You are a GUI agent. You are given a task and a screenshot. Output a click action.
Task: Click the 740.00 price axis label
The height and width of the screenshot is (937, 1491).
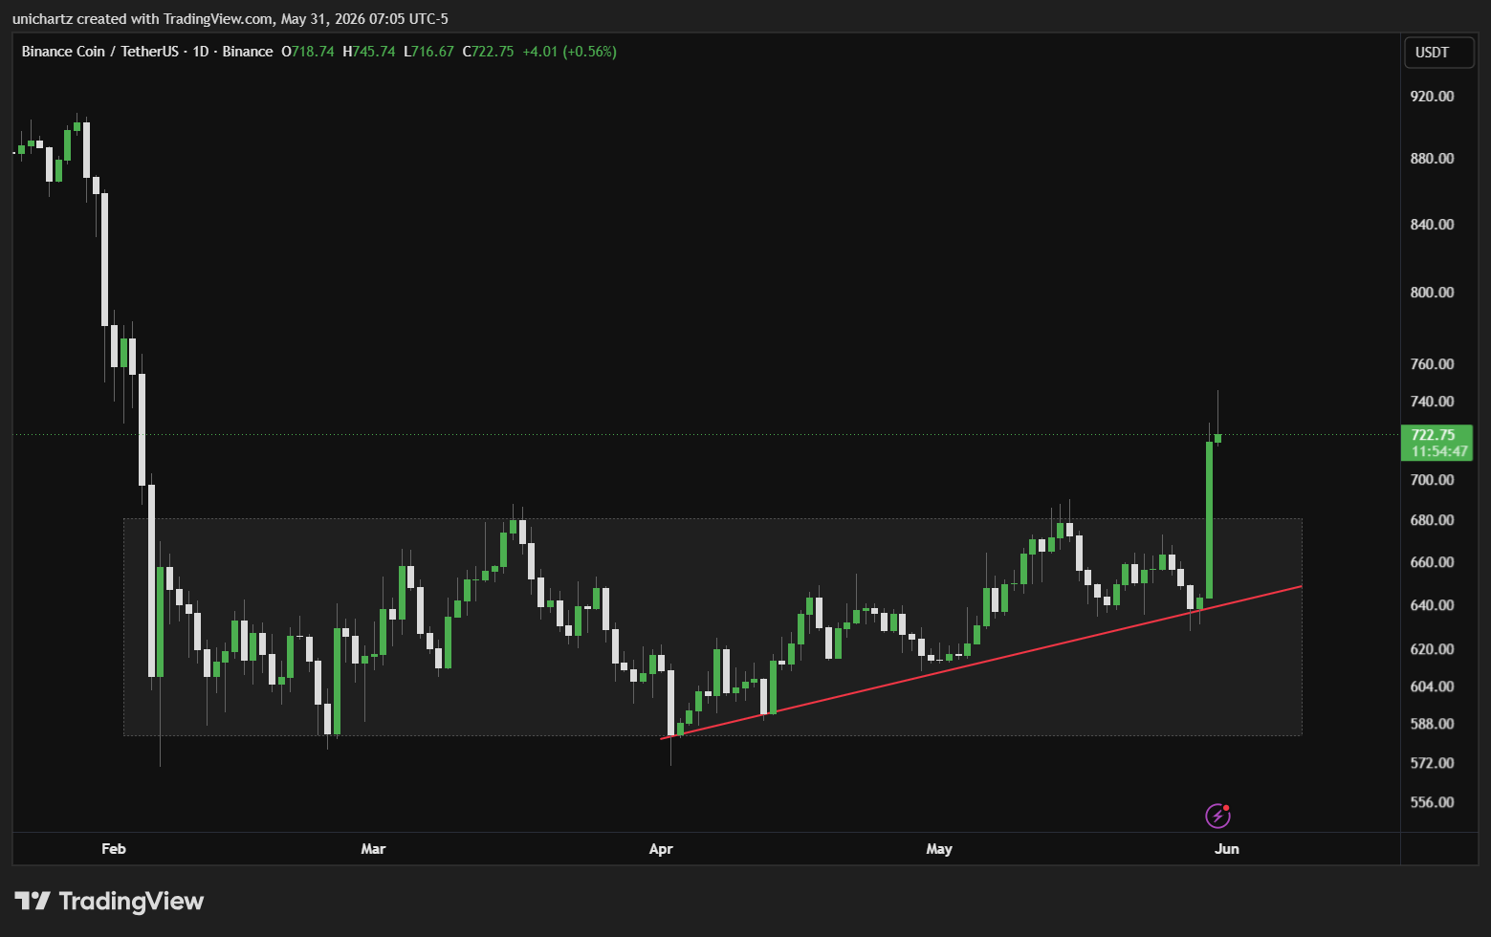(x=1432, y=402)
